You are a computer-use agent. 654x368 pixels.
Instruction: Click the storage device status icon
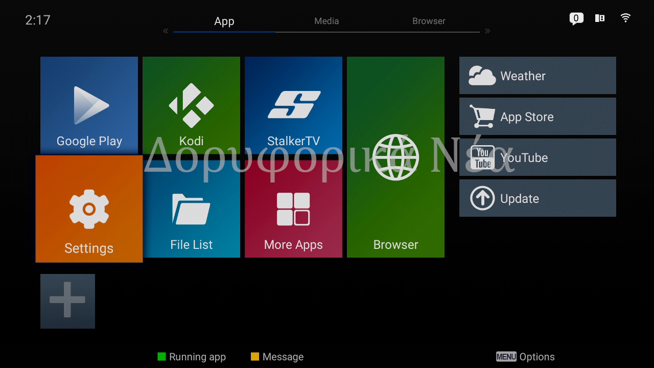600,18
